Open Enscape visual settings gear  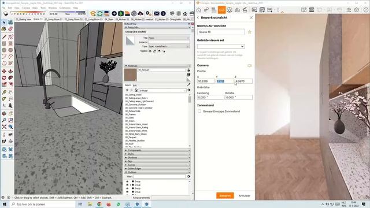pos(357,10)
